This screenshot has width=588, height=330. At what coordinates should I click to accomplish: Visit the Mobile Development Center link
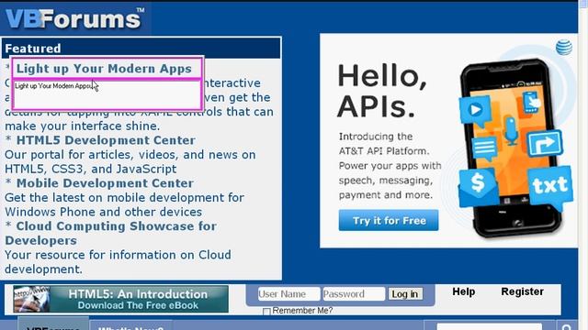tap(105, 183)
